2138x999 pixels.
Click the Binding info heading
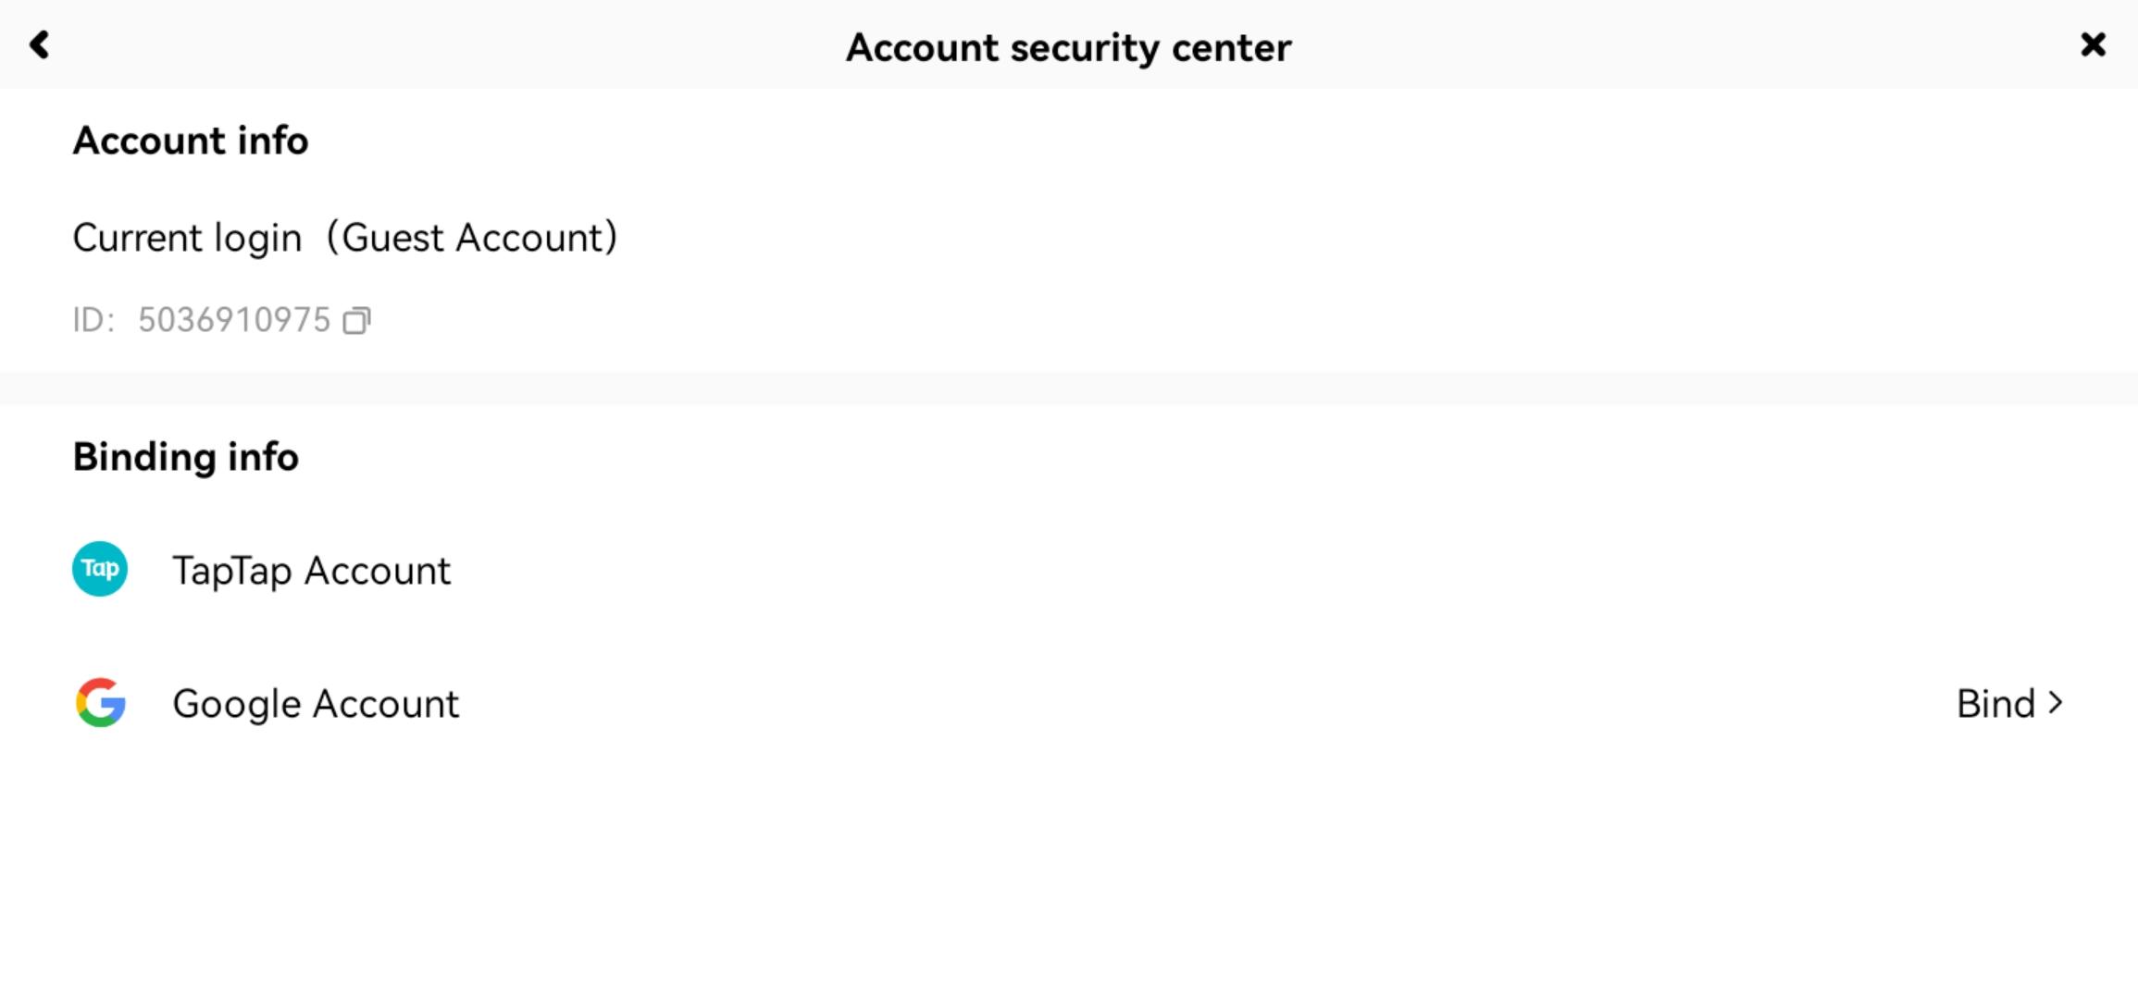(185, 457)
